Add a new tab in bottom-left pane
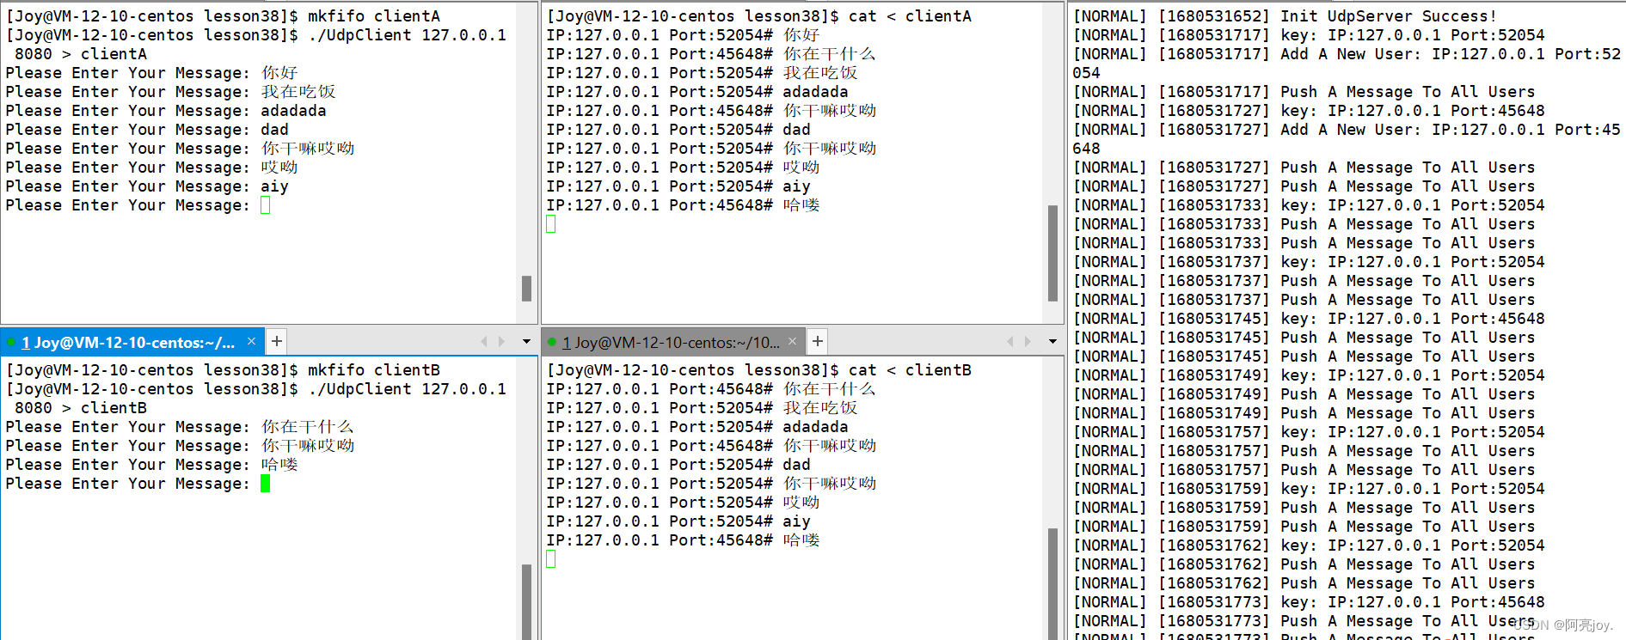Screen dimensions: 1626x640 [277, 342]
